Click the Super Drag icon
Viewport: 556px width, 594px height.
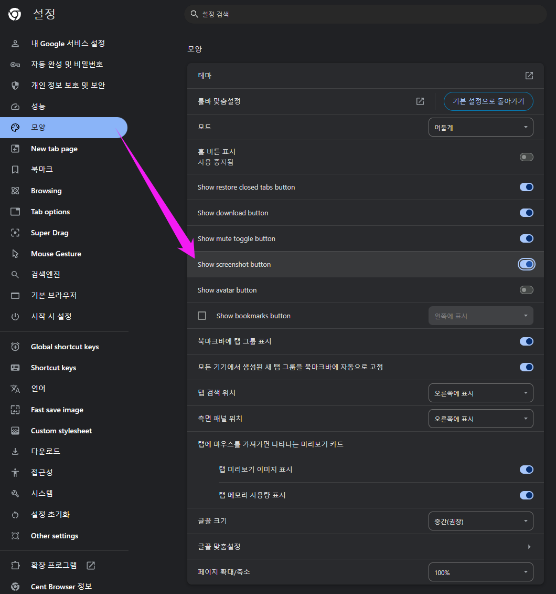15,233
